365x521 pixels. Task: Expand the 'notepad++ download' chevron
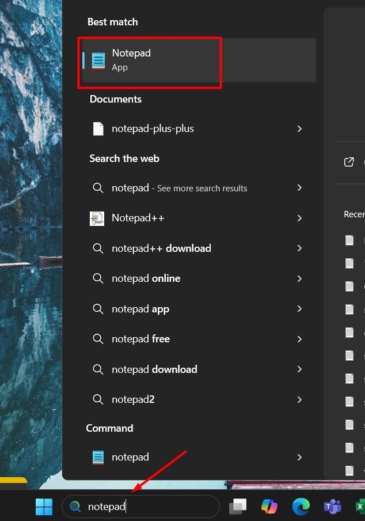(x=299, y=248)
